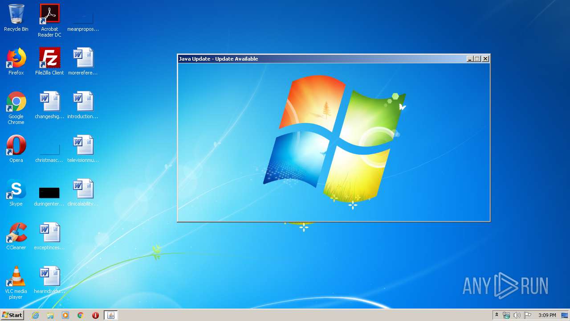The image size is (570, 321).
Task: Open network status tray icon
Action: tap(506, 315)
